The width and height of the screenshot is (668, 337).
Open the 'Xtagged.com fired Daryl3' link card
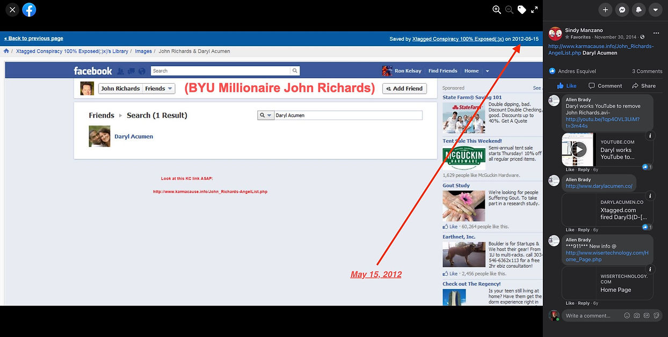click(x=608, y=210)
